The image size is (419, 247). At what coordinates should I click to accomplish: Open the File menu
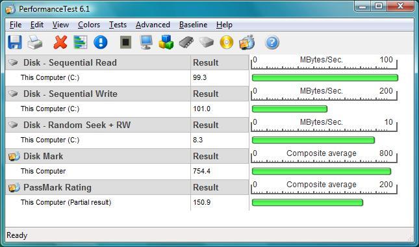[16, 25]
